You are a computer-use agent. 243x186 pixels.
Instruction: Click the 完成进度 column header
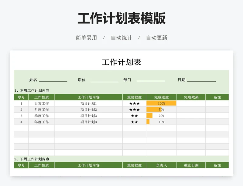161,97
